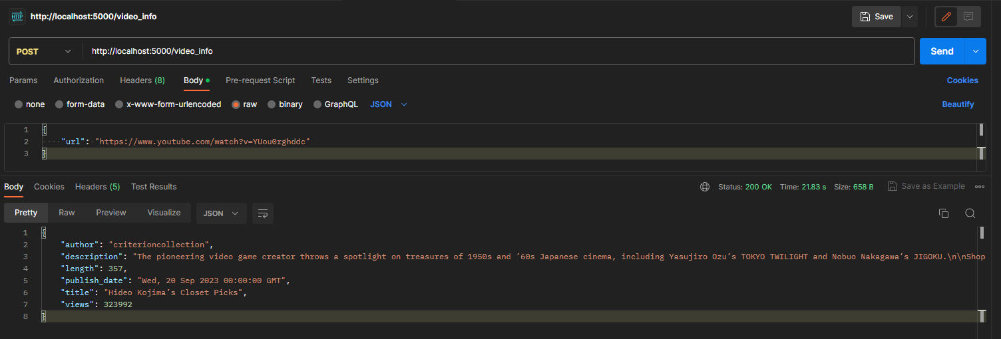Open the POST method dropdown
Screen dimensions: 1001x339
tap(44, 51)
